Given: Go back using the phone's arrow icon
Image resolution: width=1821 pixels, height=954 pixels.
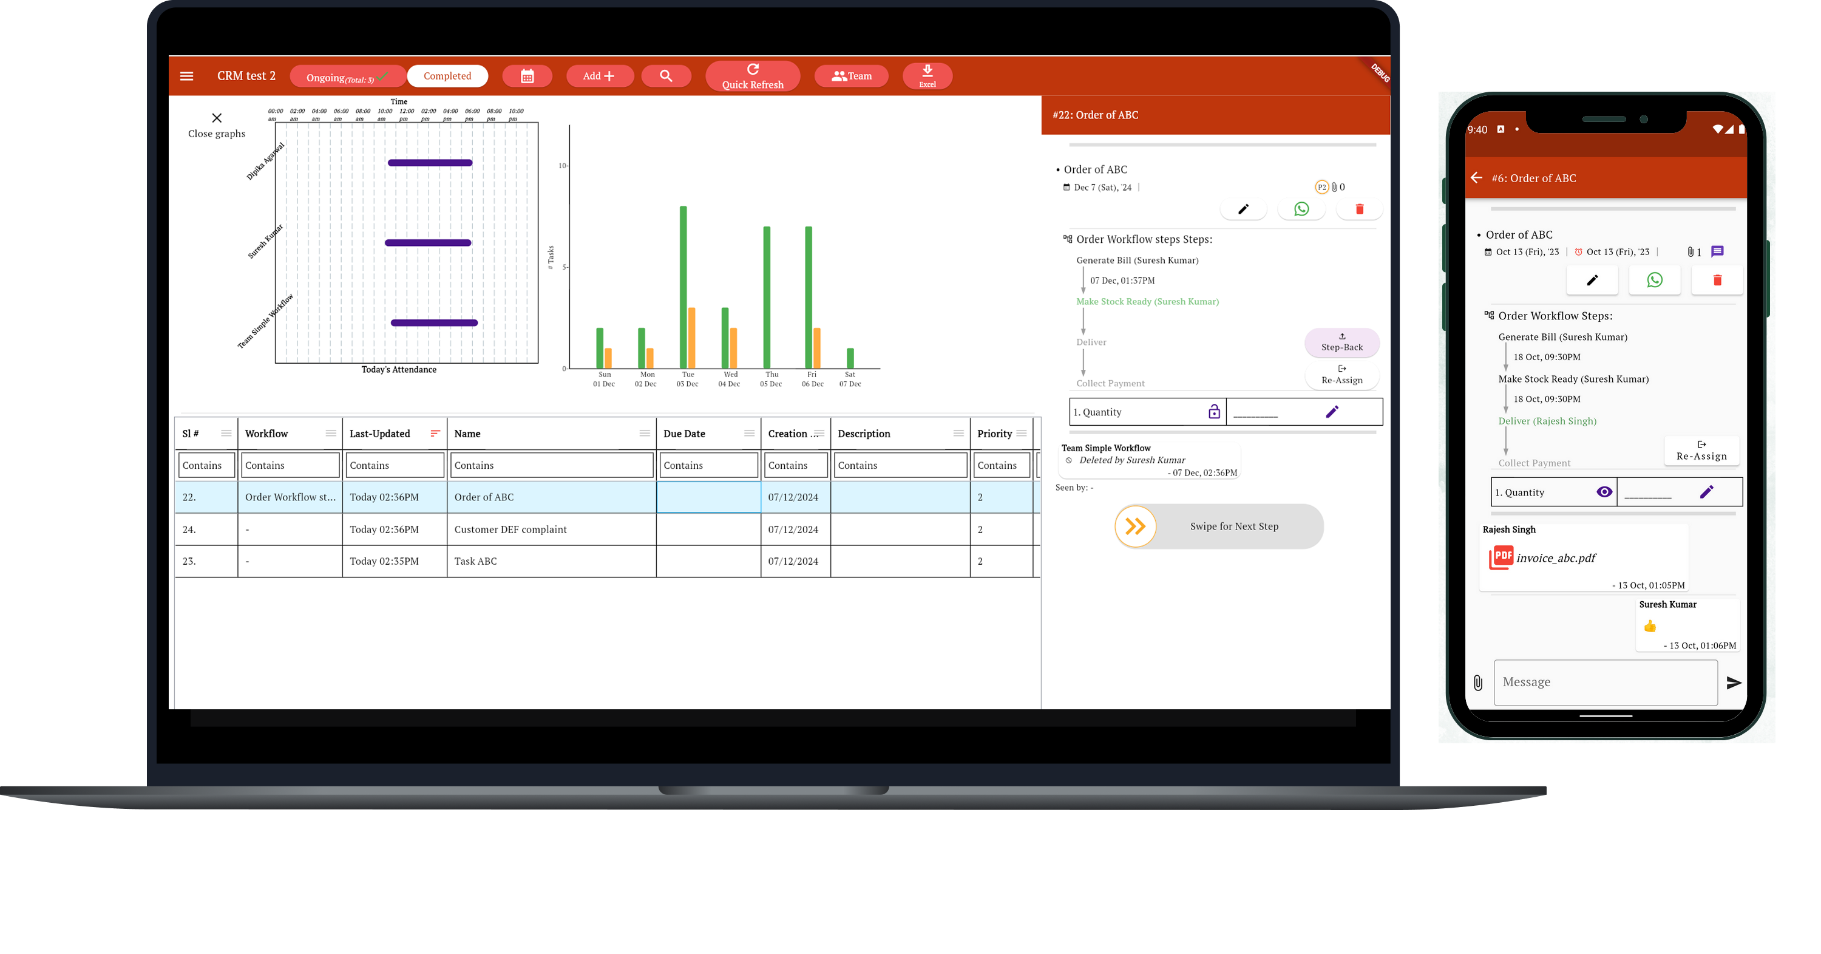Looking at the screenshot, I should click(1476, 177).
